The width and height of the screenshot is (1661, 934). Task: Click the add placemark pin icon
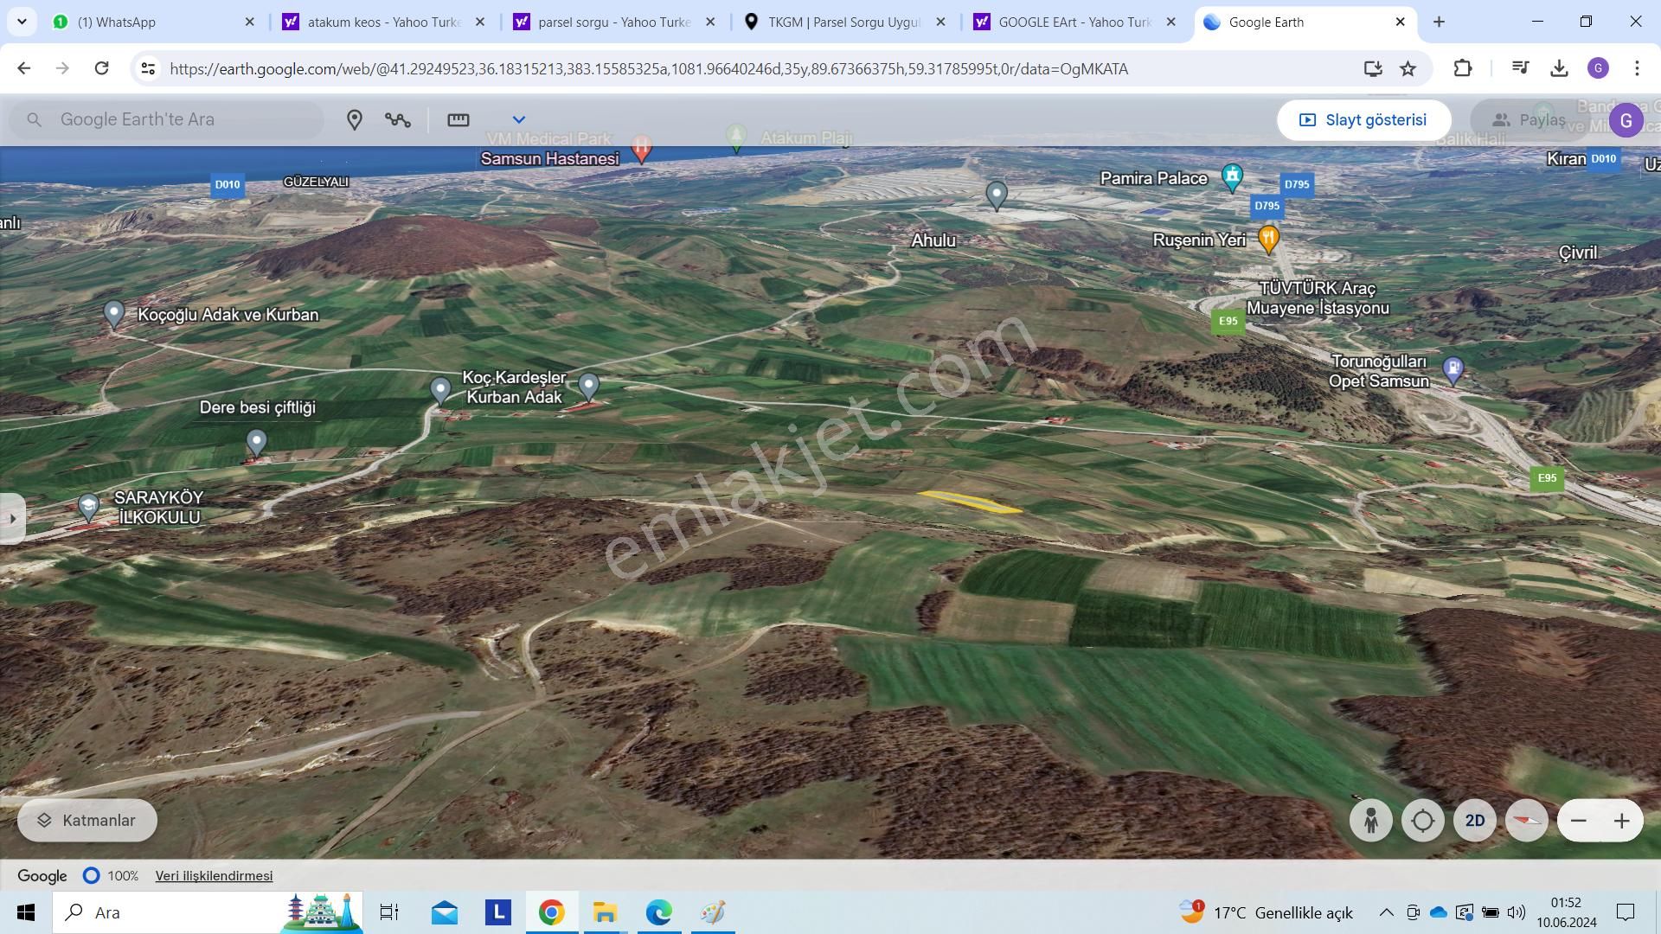[x=354, y=120]
